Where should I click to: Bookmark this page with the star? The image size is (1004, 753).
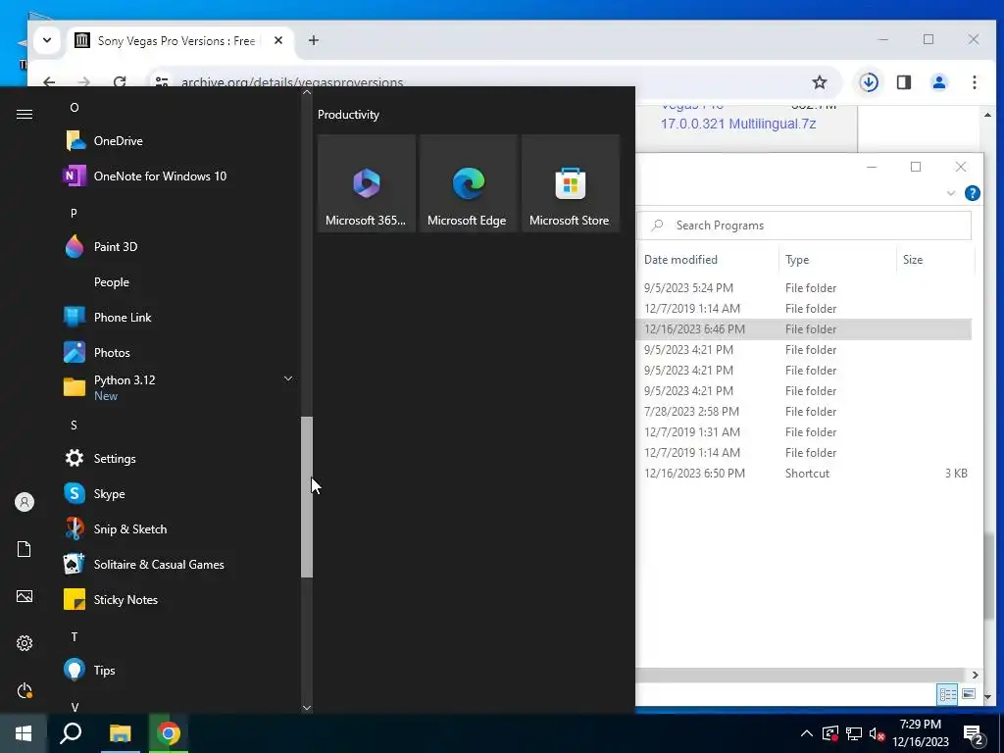[819, 82]
